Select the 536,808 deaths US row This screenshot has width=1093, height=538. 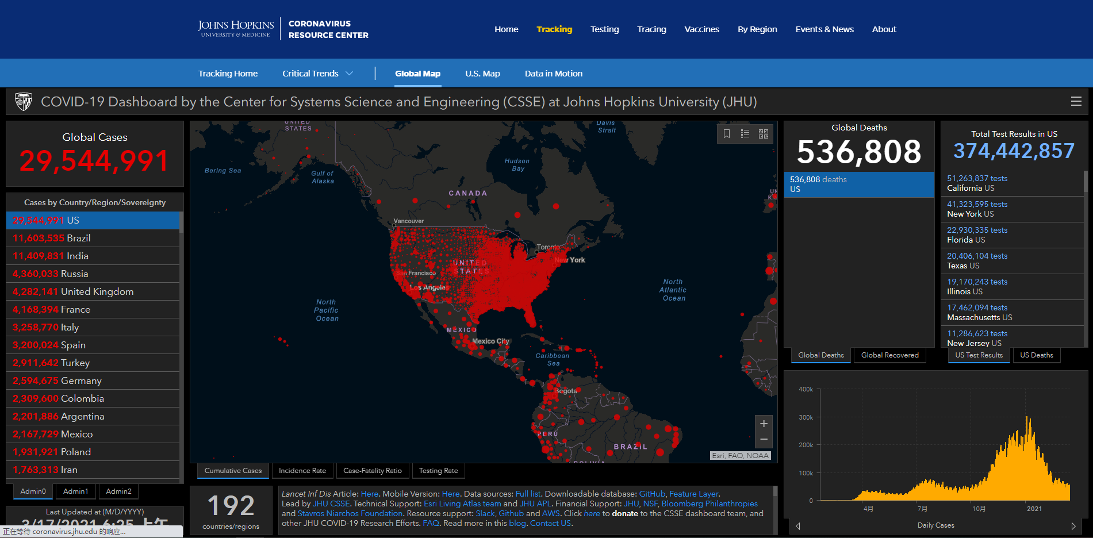[x=859, y=185]
